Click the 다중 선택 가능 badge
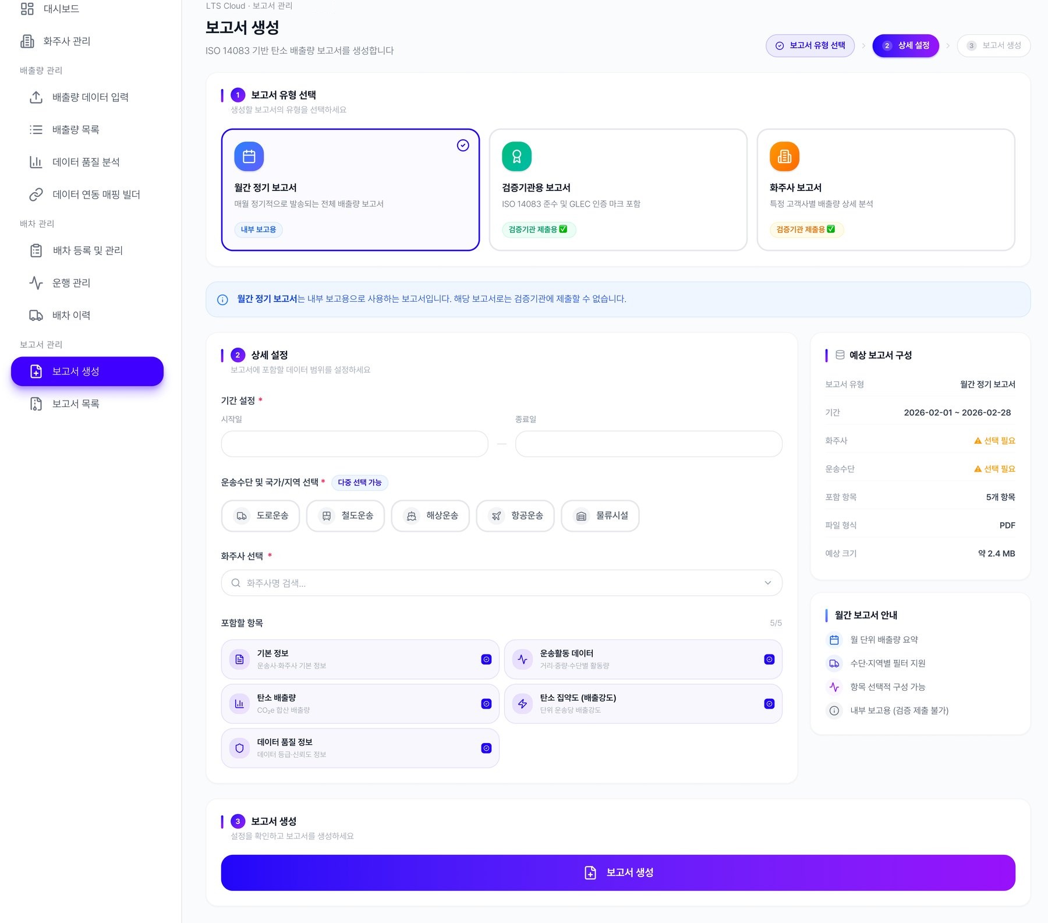 360,483
